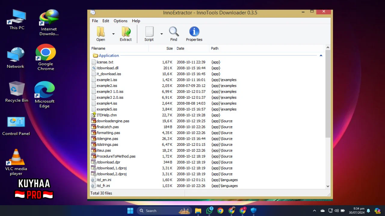Open the Control Panel desktop icon
The height and width of the screenshot is (216, 385).
coord(16,126)
